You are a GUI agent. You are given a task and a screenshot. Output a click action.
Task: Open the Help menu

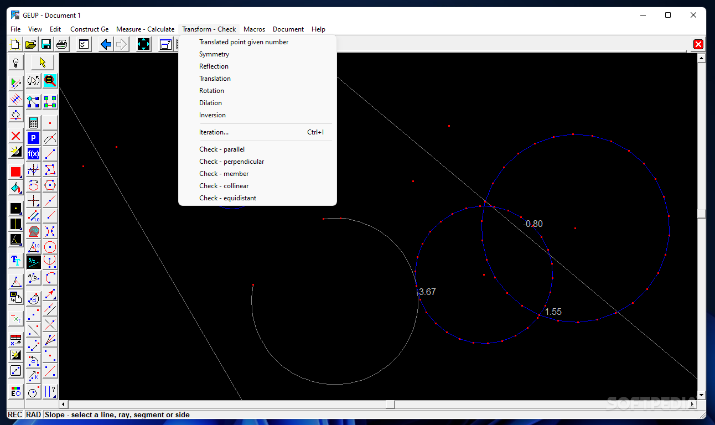318,29
